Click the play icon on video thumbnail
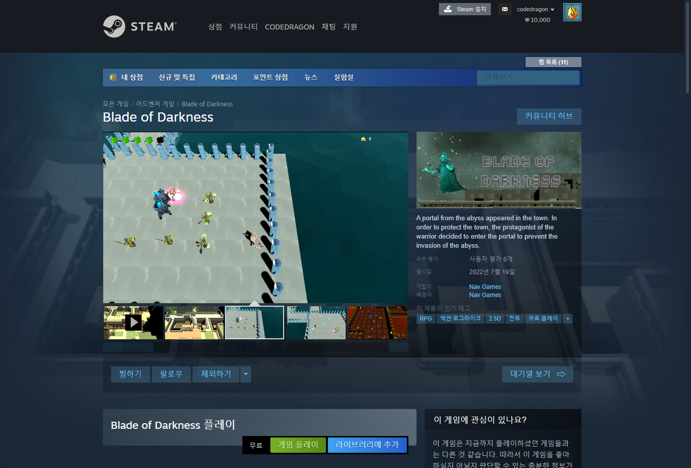Viewport: 691px width, 468px height. pos(133,322)
